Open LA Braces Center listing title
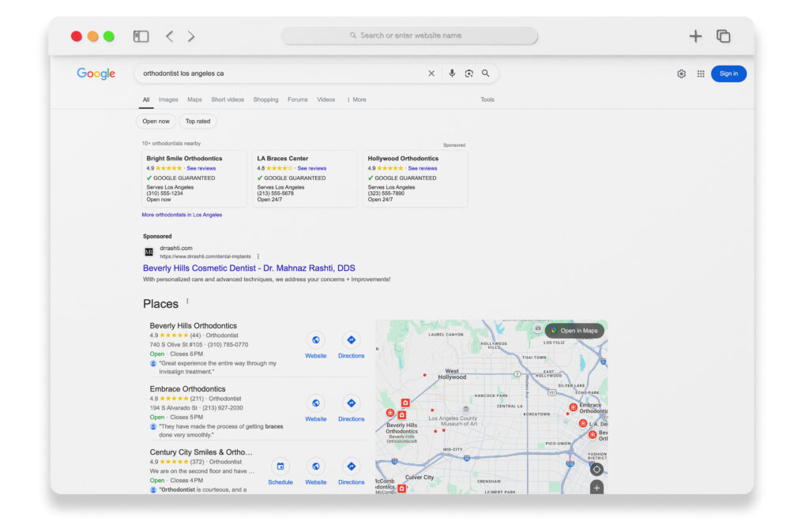The height and width of the screenshot is (521, 809). [x=283, y=159]
